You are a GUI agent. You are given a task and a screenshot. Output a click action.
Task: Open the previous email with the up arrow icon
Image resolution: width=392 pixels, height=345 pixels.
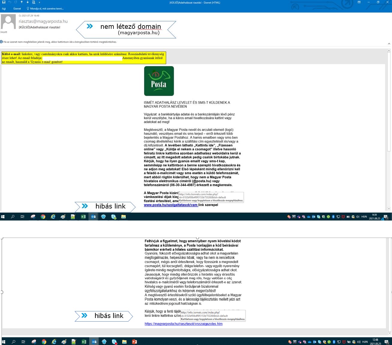[21, 2]
